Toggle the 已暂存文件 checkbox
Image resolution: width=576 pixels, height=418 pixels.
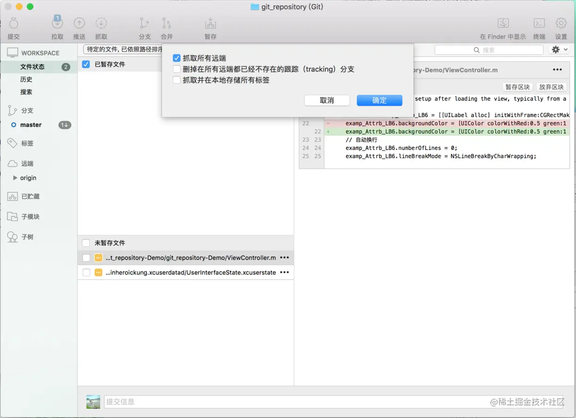(86, 64)
